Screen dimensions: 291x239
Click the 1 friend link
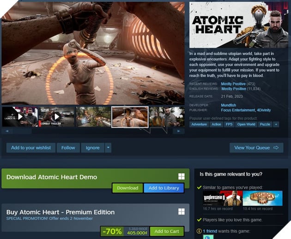[210, 231]
